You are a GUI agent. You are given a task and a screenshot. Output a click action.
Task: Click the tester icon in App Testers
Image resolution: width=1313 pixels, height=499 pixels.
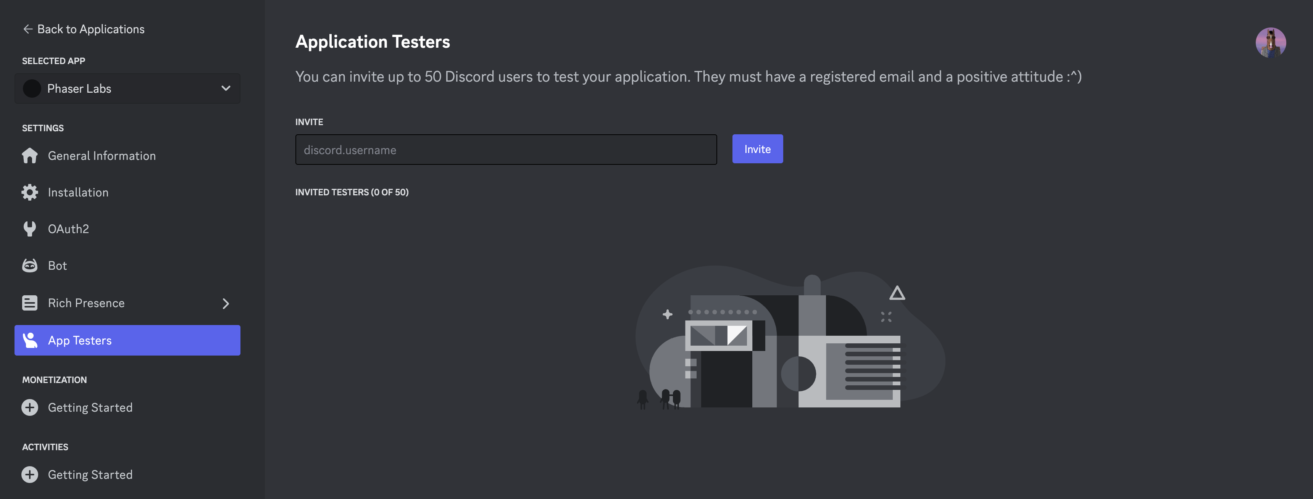click(30, 340)
